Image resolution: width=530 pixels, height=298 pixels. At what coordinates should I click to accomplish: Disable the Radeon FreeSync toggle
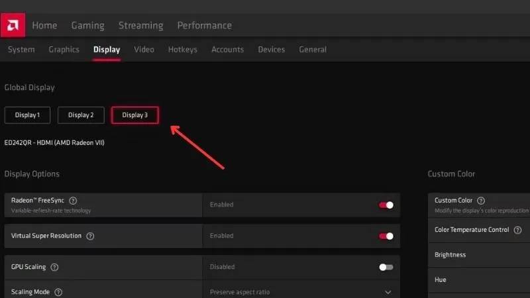pos(386,205)
